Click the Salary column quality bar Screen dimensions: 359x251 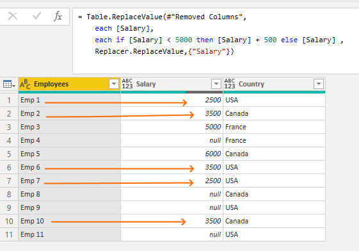[x=172, y=92]
